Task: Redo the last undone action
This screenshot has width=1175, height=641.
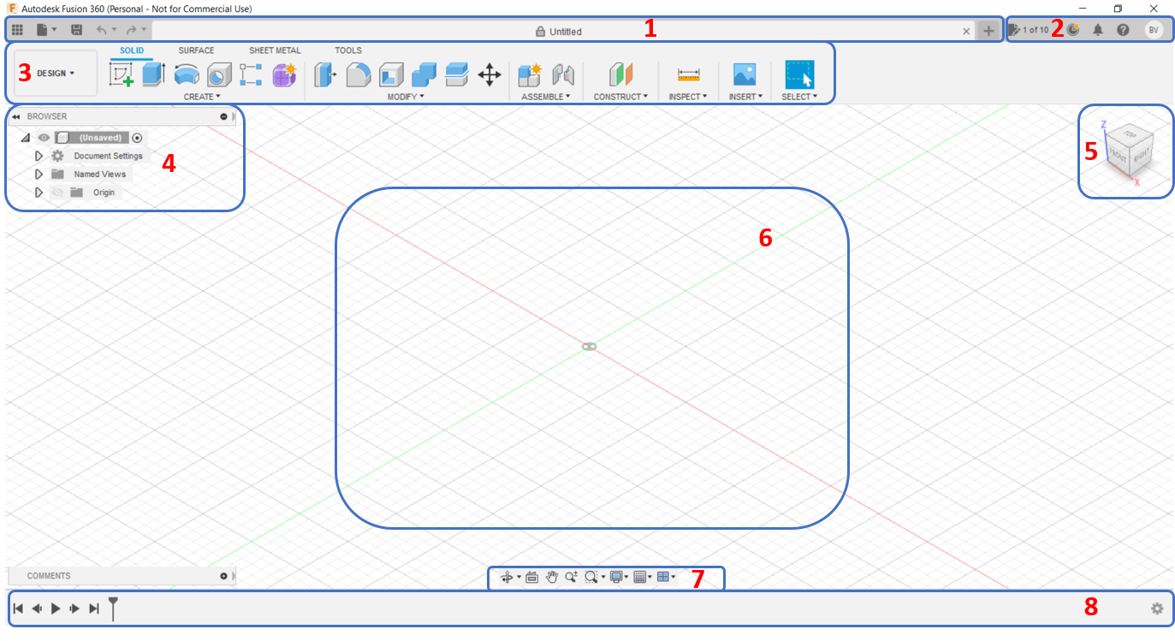Action: [132, 30]
